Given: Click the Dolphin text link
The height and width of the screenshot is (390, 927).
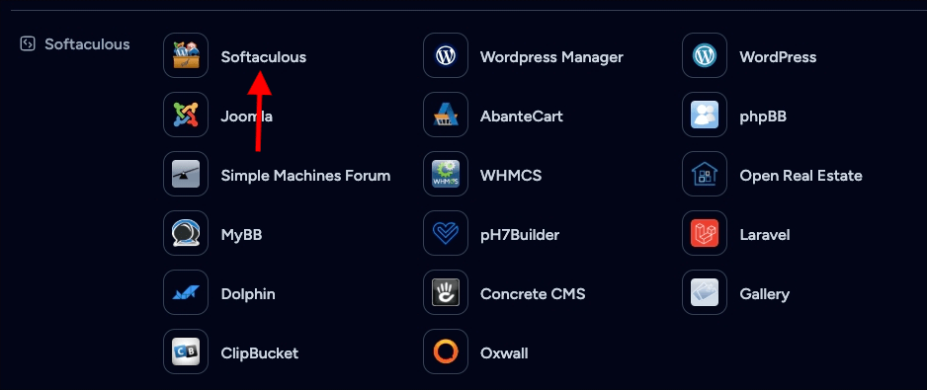Looking at the screenshot, I should pos(248,293).
